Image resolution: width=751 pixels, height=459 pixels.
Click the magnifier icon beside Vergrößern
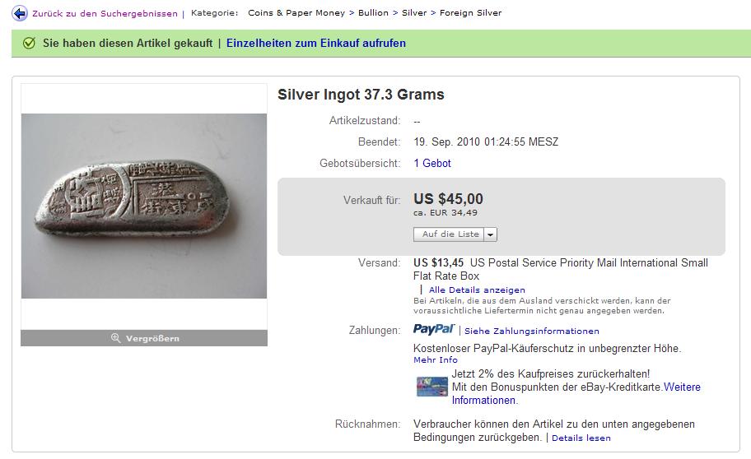115,338
